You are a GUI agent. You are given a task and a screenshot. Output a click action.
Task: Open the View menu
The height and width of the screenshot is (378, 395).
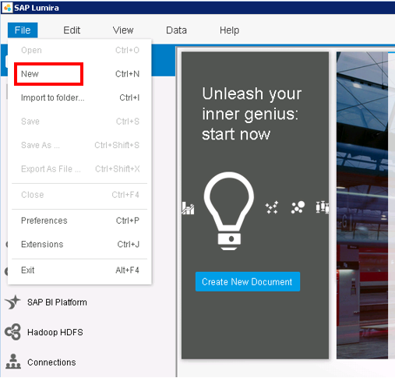(123, 30)
